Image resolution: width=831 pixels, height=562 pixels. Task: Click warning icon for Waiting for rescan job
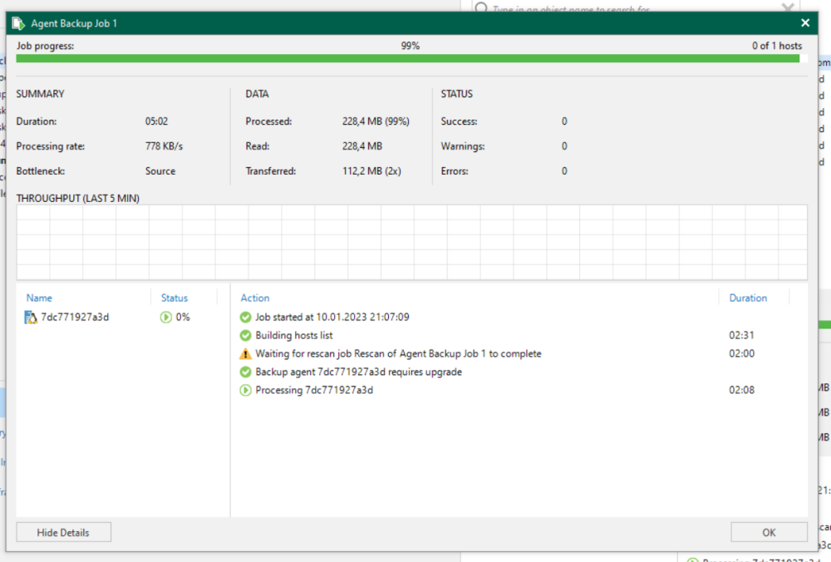coord(245,353)
